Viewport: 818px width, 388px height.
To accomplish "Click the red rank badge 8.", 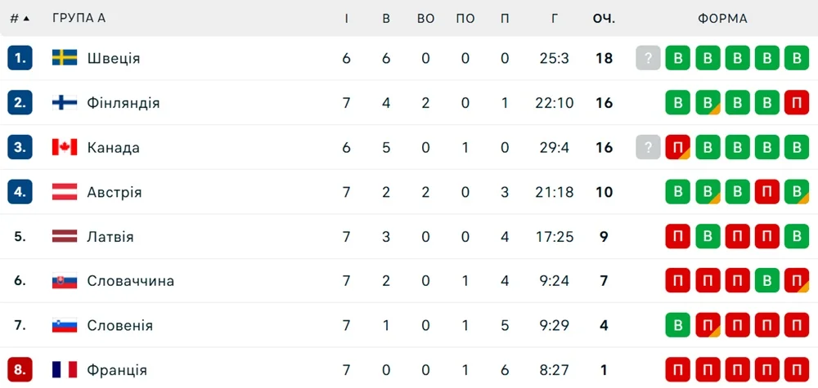I will click(x=20, y=370).
